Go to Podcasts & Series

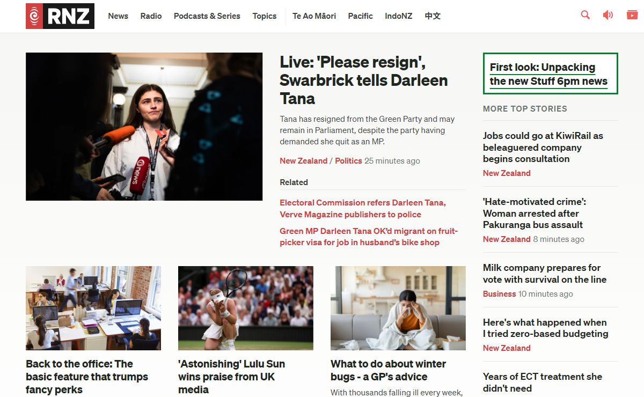click(207, 16)
